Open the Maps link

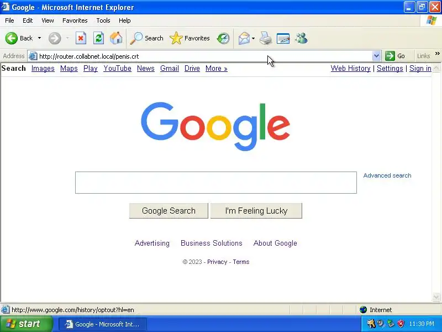pos(69,68)
